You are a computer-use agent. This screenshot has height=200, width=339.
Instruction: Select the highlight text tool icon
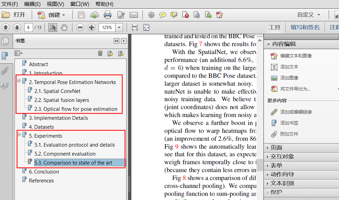(174, 15)
